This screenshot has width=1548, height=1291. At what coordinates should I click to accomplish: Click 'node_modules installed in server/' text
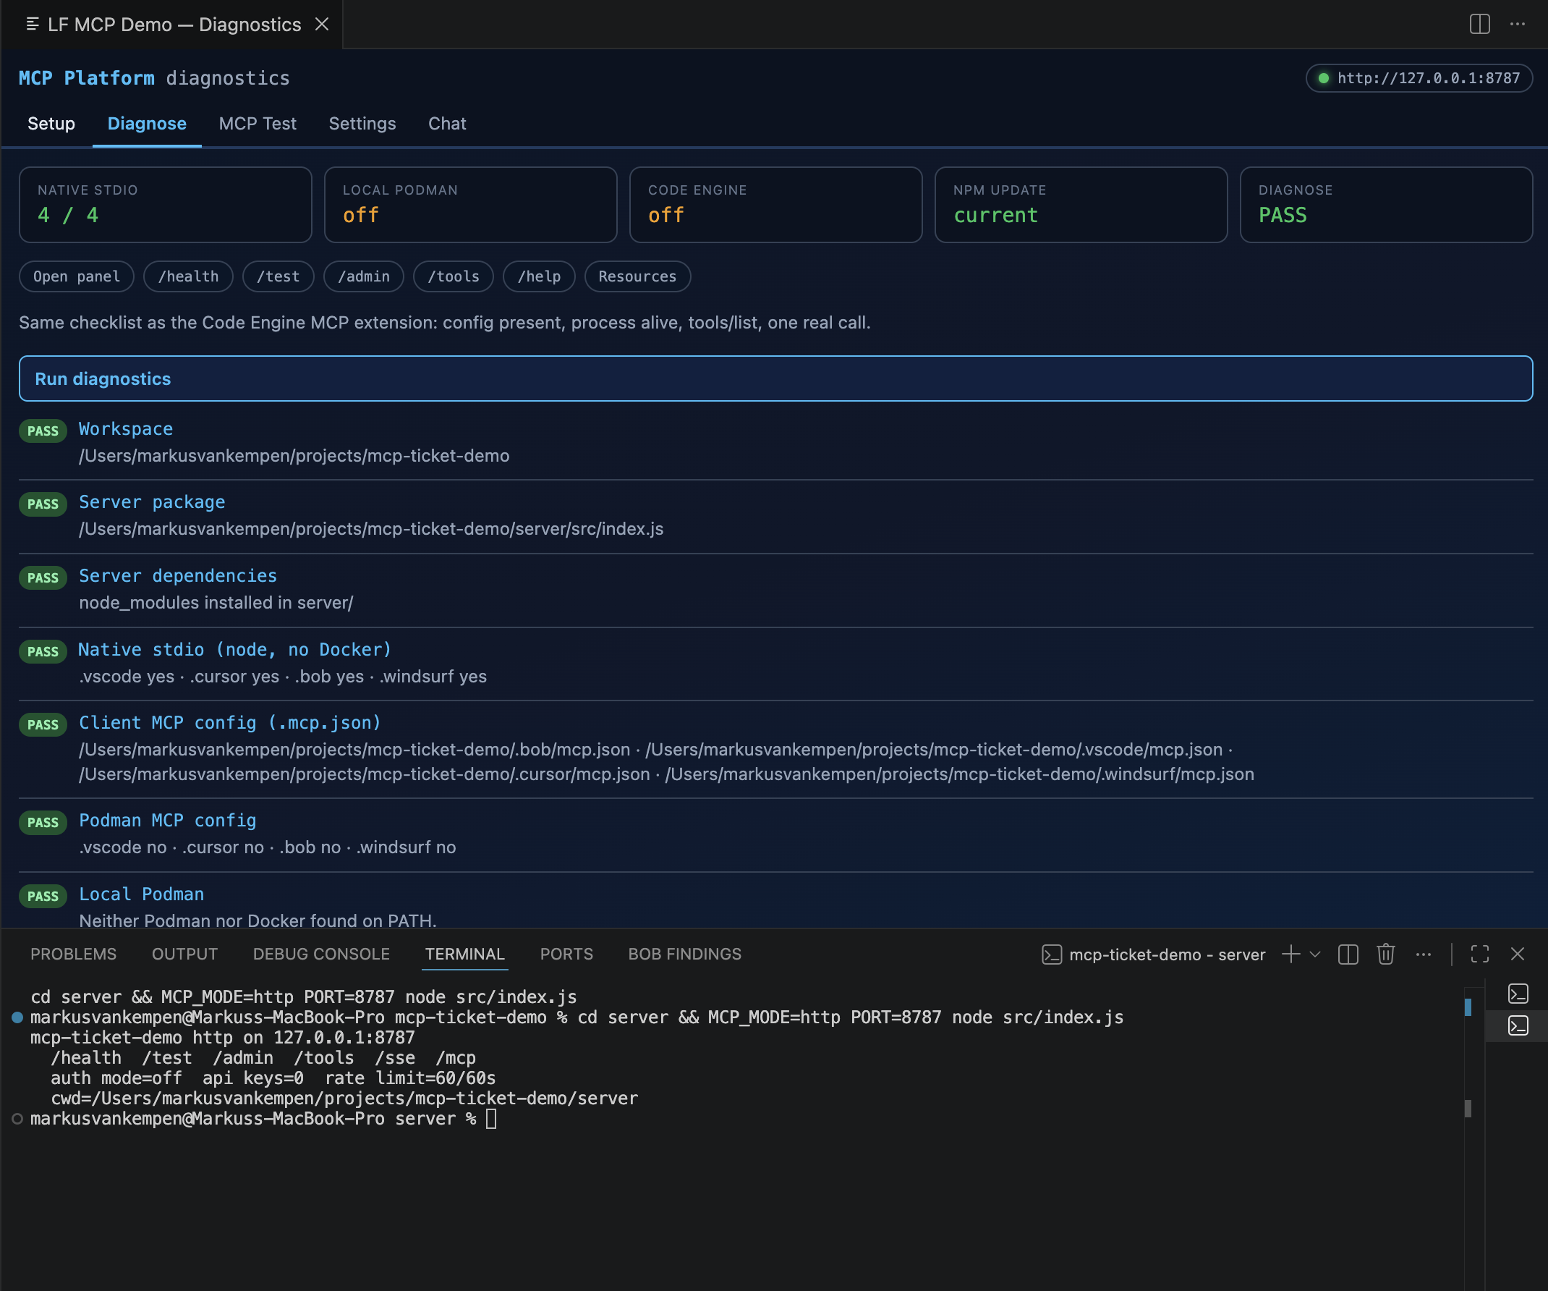point(216,603)
